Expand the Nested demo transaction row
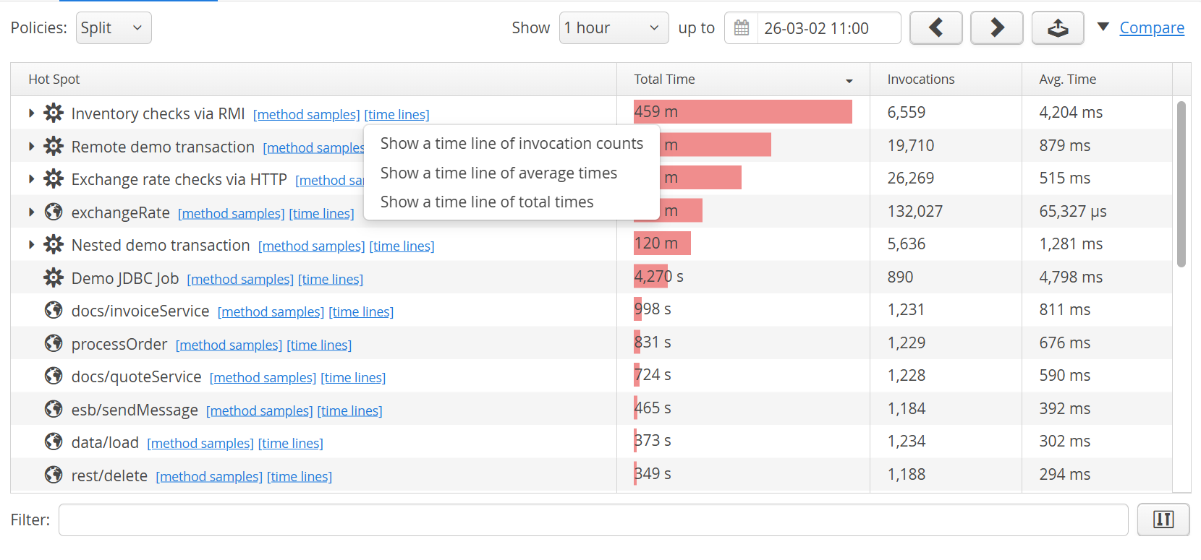Image resolution: width=1201 pixels, height=560 pixels. [31, 245]
